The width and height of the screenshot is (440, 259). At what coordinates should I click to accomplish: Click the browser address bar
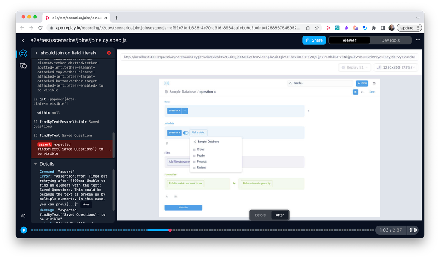pos(178,28)
